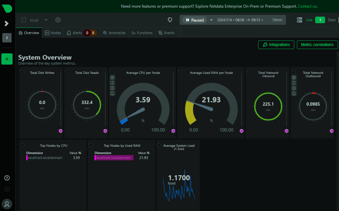
Task: Toggle the D filter on Average CPU chart
Action: coord(112,88)
